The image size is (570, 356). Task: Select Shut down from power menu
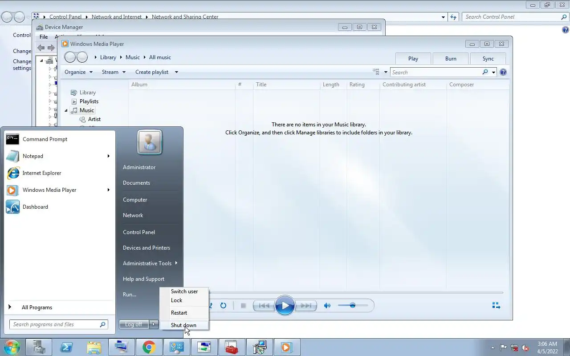click(x=183, y=325)
